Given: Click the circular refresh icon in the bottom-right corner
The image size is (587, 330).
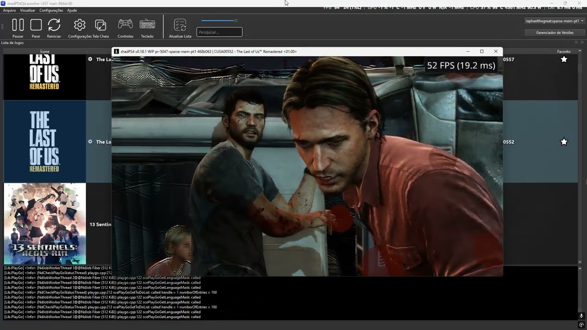Looking at the screenshot, I should 581,325.
